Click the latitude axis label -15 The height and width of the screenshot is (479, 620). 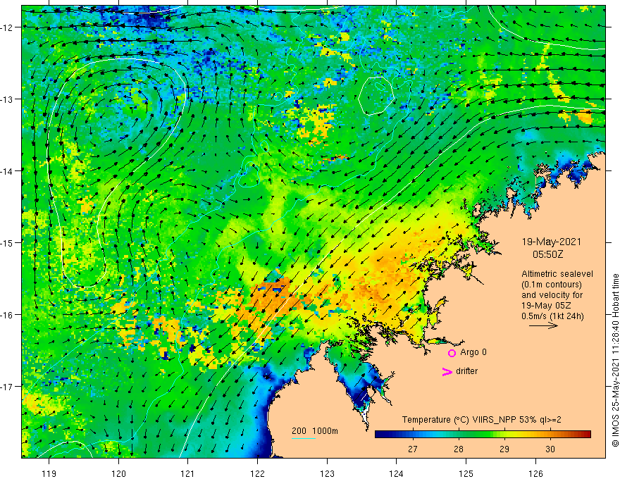pyautogui.click(x=7, y=243)
